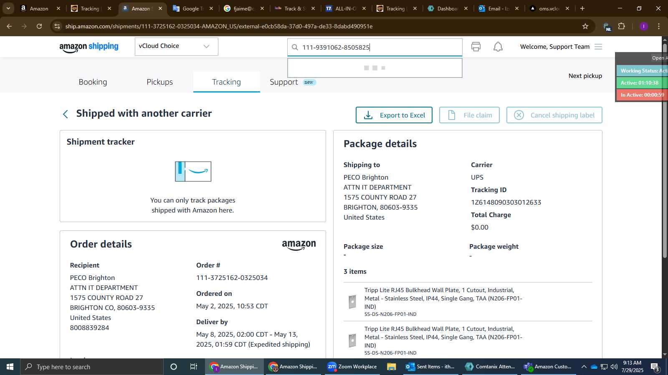The height and width of the screenshot is (375, 668).
Task: Open the volume control in tray
Action: (614, 367)
